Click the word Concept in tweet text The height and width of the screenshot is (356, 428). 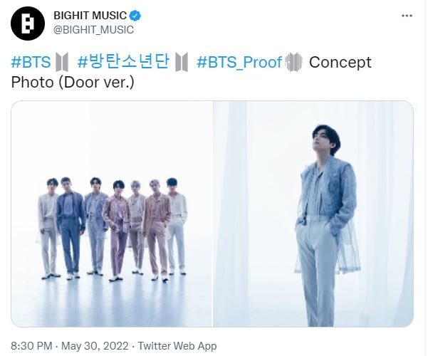point(340,63)
